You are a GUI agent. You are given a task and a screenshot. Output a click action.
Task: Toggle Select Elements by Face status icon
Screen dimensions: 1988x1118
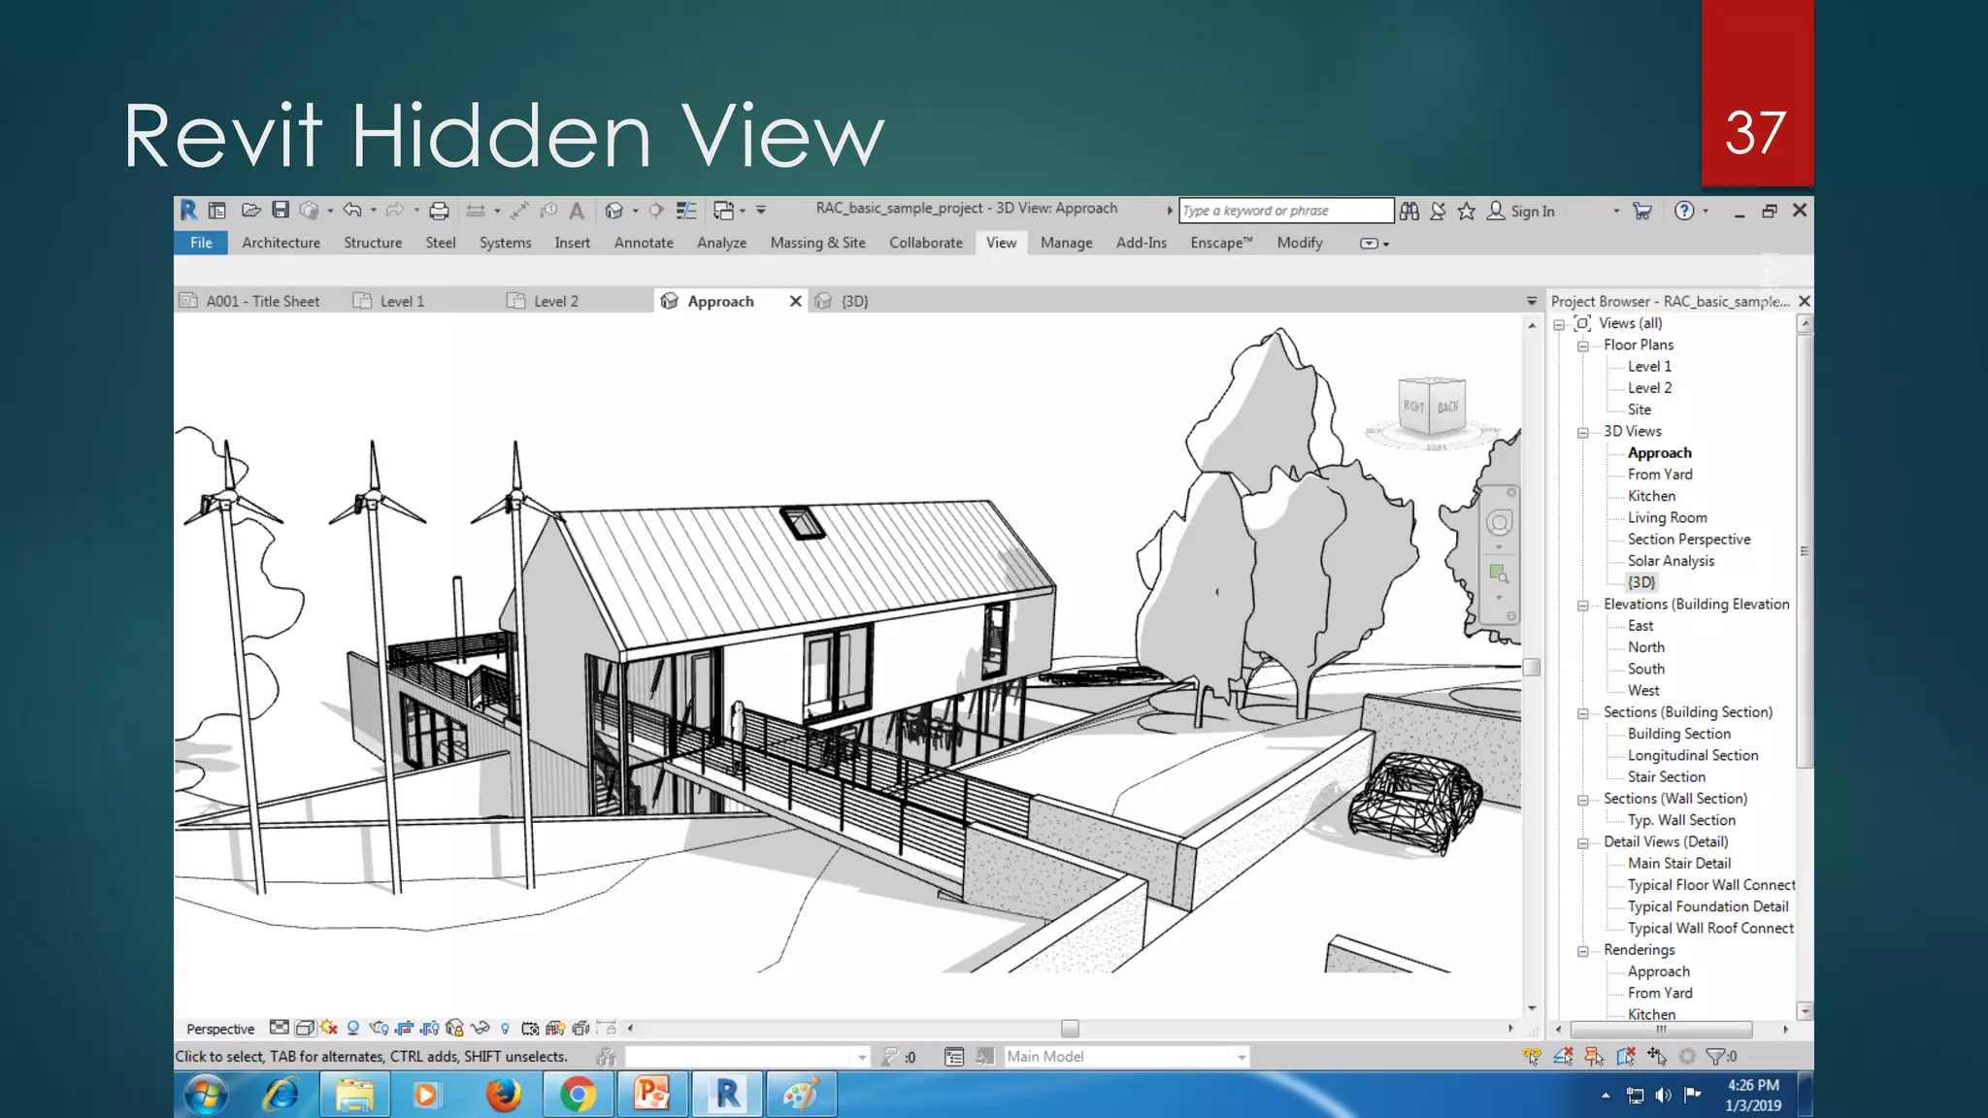tap(1626, 1056)
